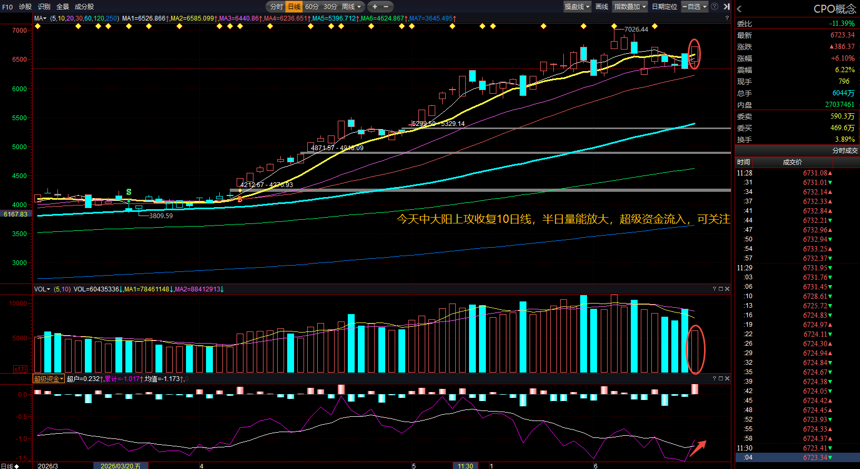The width and height of the screenshot is (860, 469).
Task: Click 总手 value 6044万
Action: [x=843, y=93]
